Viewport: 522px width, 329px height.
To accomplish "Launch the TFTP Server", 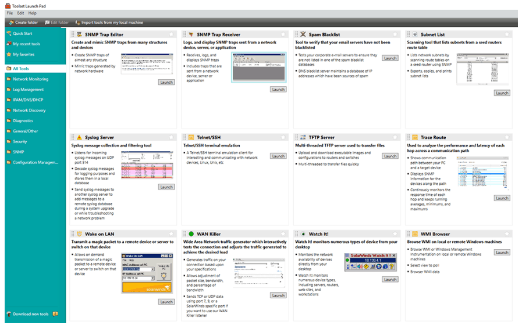I will pos(390,156).
